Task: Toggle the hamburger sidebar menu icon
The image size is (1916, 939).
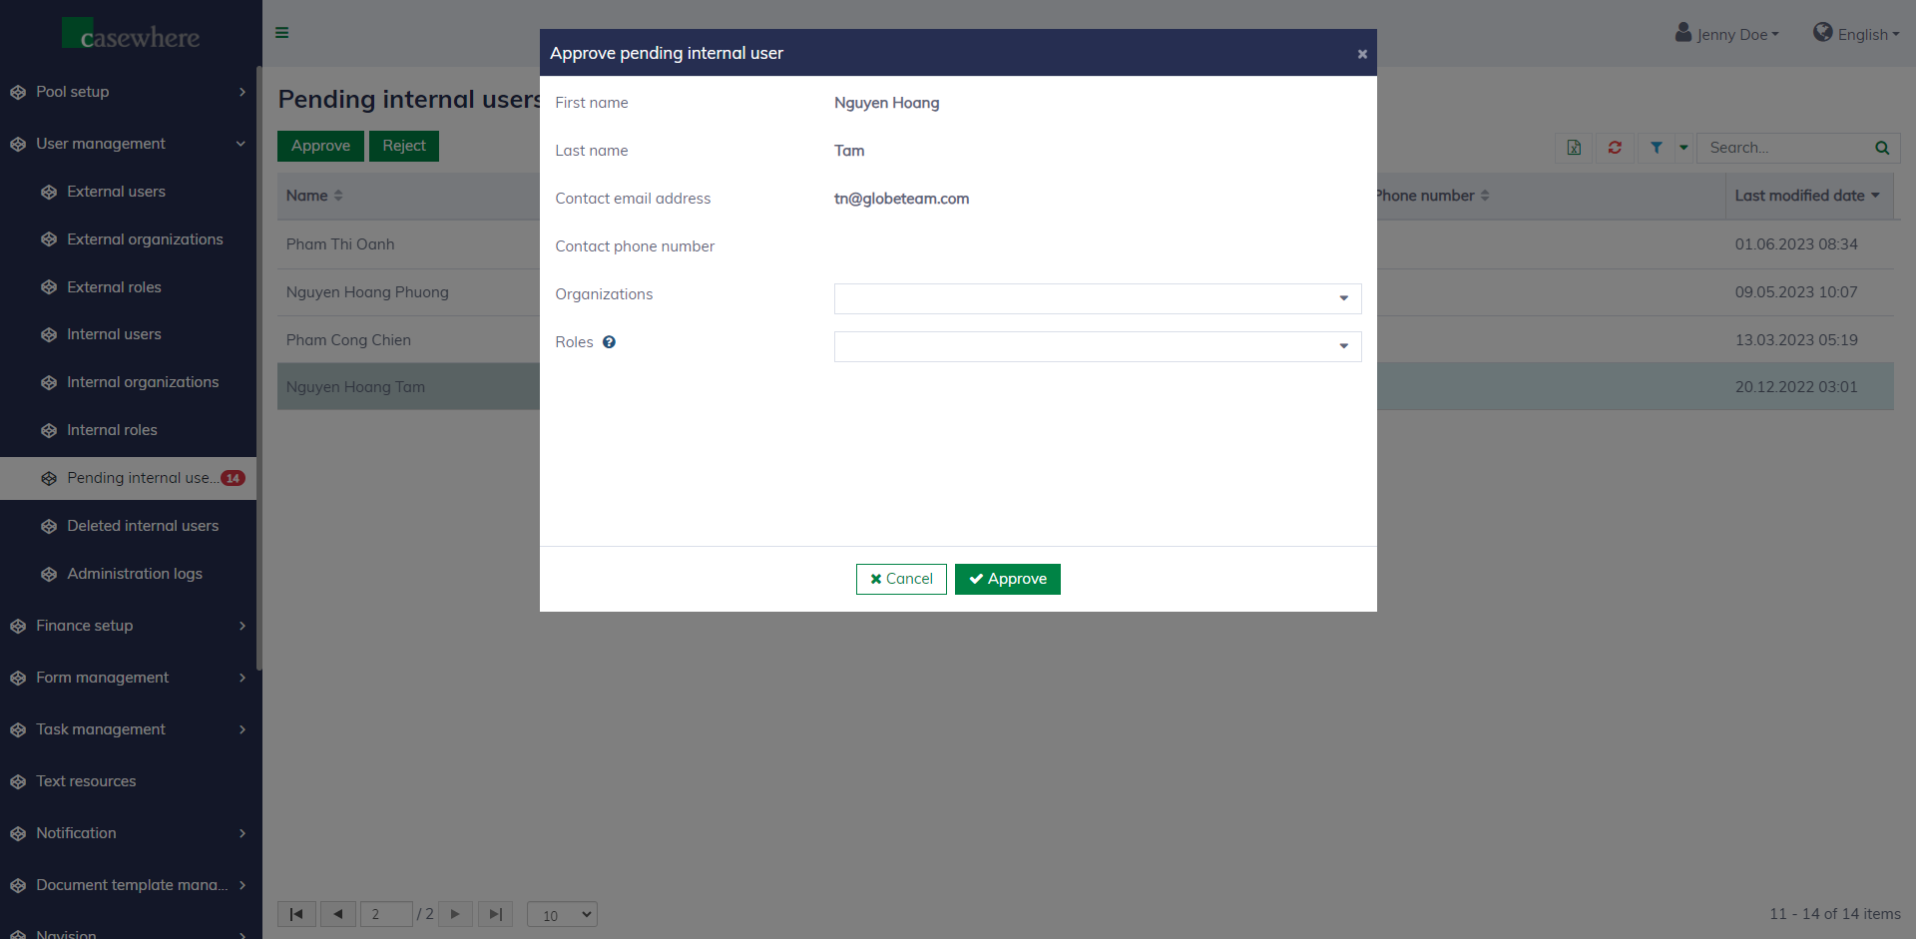Action: 282,33
